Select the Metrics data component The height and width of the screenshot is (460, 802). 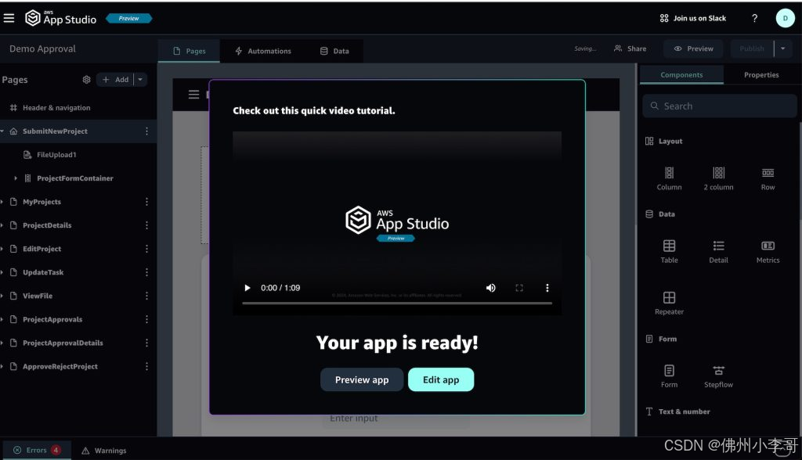tap(768, 251)
